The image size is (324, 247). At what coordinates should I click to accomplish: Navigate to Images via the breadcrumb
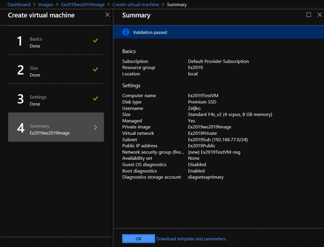[46, 4]
